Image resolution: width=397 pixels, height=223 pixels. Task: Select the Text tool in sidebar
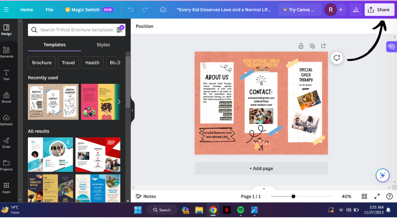(x=6, y=75)
